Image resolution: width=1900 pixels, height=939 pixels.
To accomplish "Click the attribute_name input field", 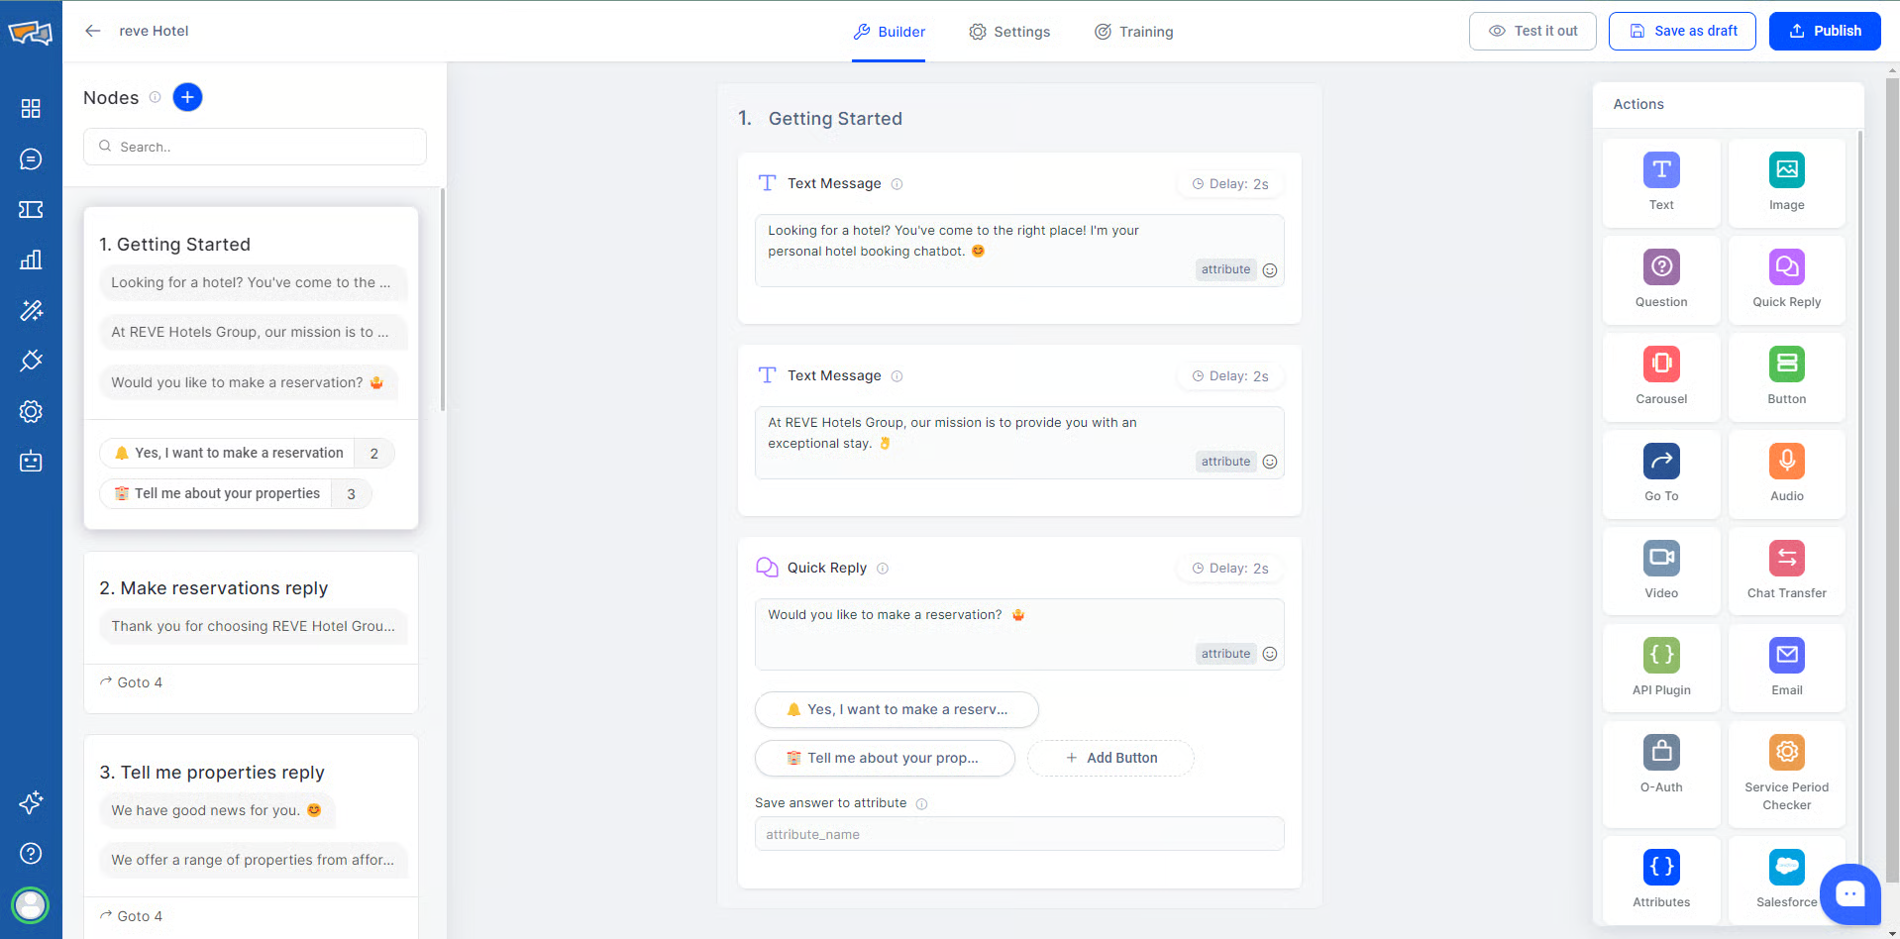I will [1019, 834].
